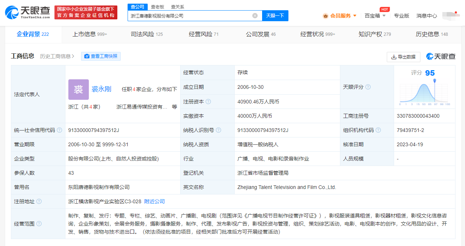Open the 企业背景 tab

[33, 34]
